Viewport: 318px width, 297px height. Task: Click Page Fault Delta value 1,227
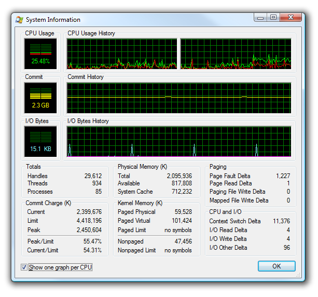(283, 176)
